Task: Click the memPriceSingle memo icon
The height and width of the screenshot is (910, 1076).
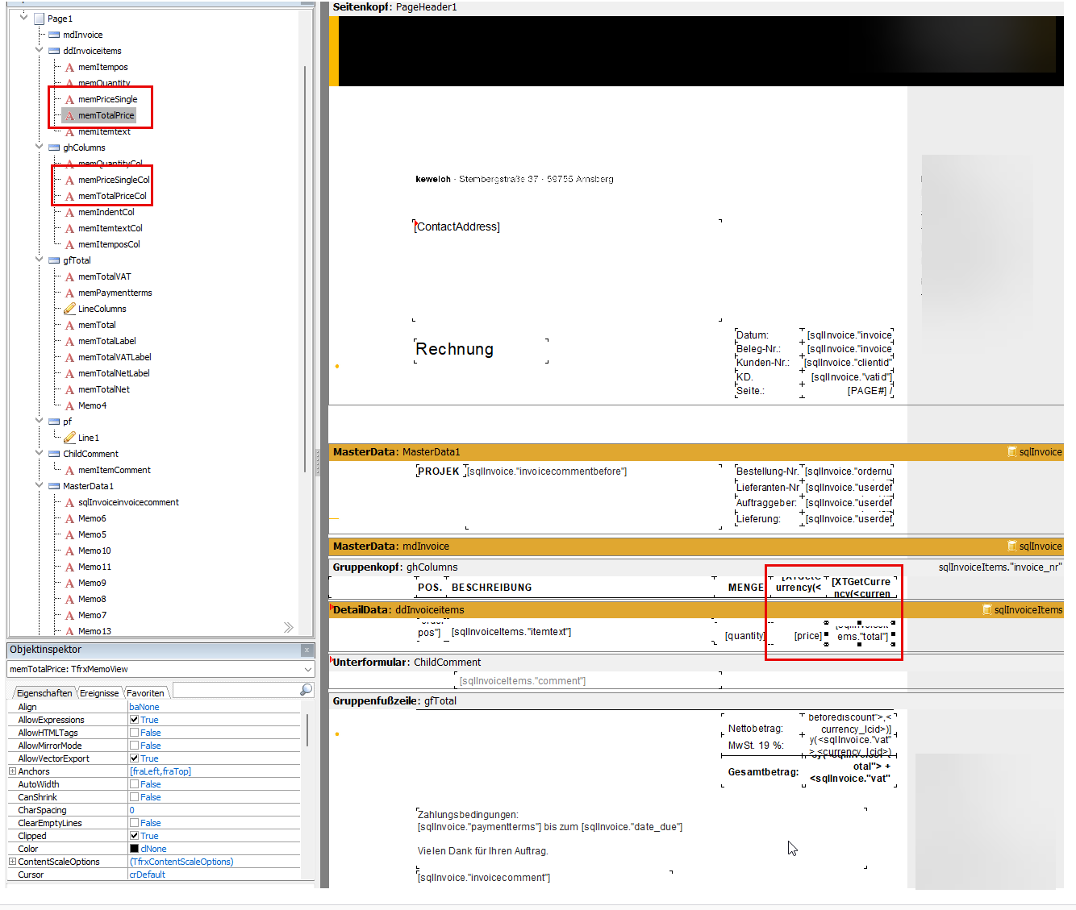Action: tap(69, 99)
